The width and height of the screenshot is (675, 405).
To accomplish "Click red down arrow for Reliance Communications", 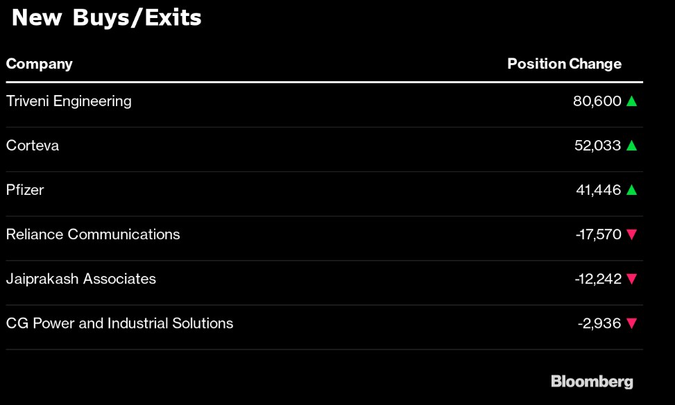I will pyautogui.click(x=631, y=234).
